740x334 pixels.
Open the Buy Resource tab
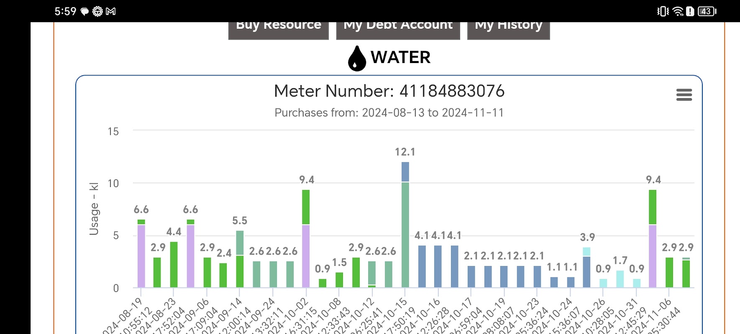tap(279, 28)
